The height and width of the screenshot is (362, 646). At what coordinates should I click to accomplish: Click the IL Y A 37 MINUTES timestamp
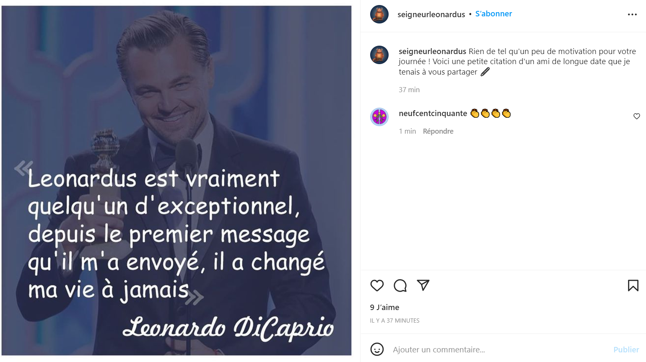point(394,321)
